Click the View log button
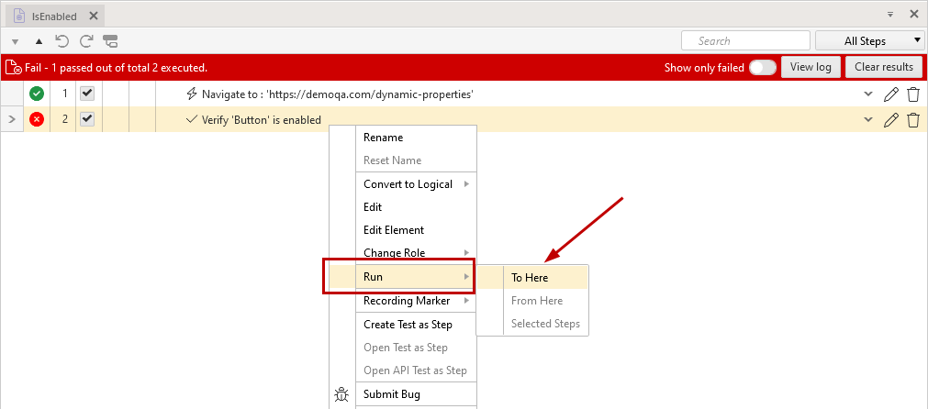 (811, 67)
